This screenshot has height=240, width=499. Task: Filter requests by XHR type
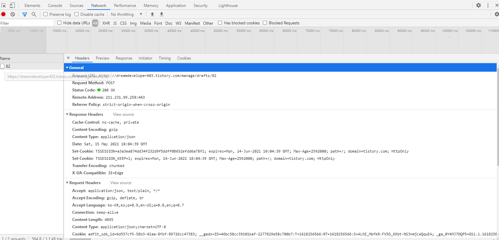coord(106,23)
